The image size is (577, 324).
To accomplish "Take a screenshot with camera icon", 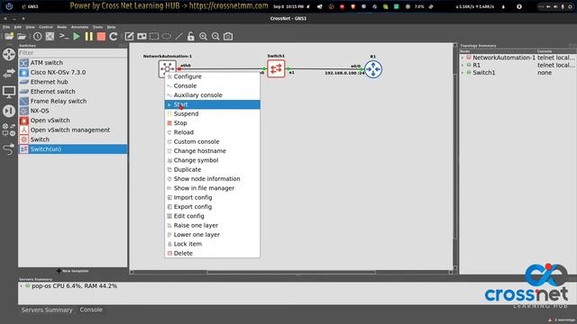I will [228, 36].
